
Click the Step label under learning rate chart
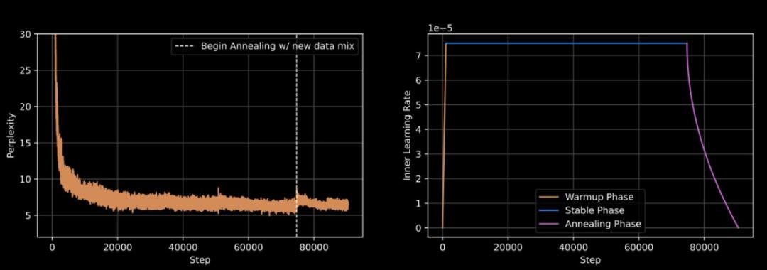(x=590, y=260)
